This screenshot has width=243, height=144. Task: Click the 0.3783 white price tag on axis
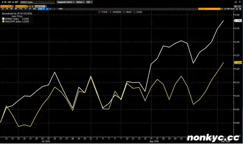(x=238, y=21)
